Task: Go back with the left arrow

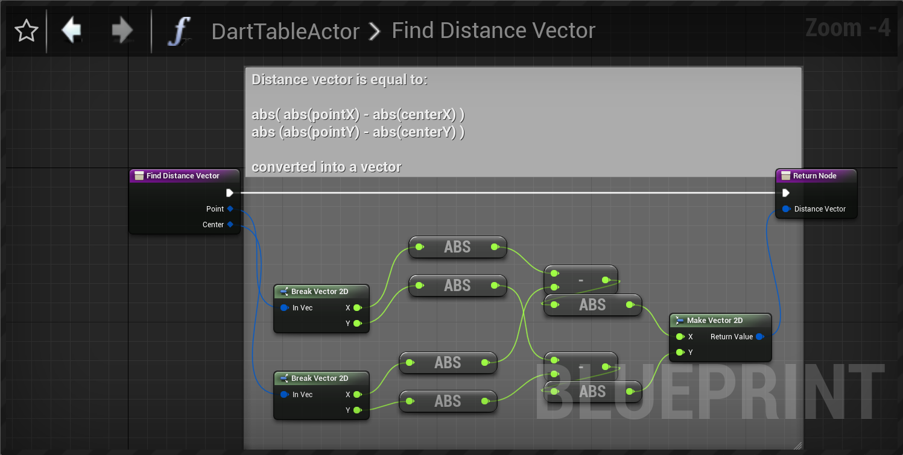Action: point(72,30)
